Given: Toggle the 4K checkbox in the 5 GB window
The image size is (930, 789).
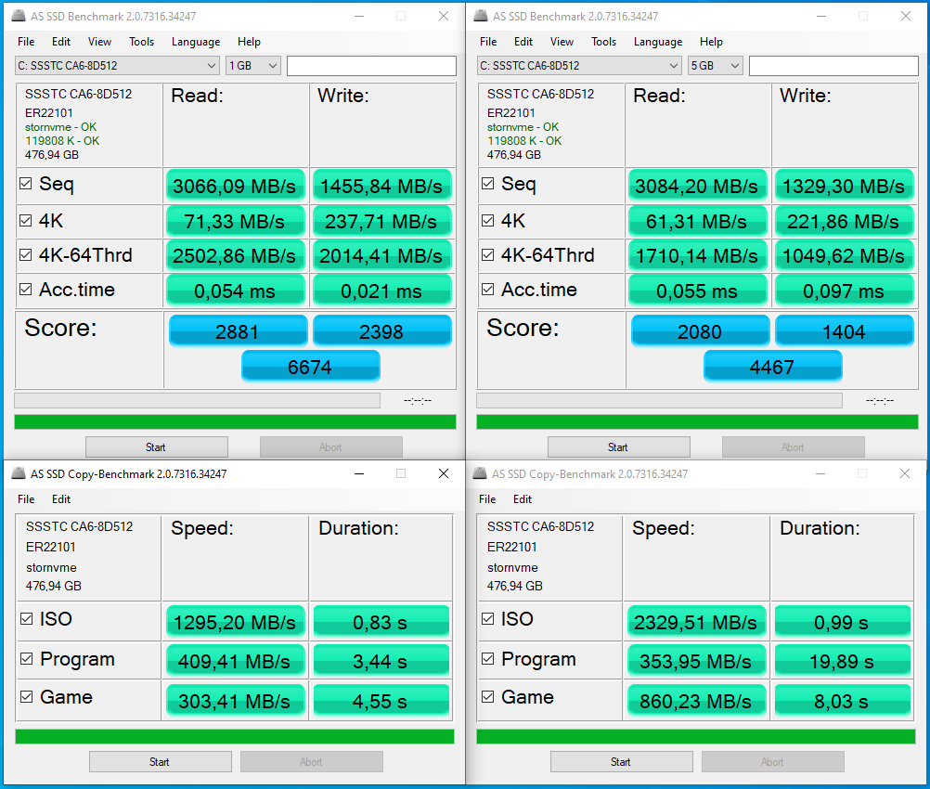Looking at the screenshot, I should [487, 221].
